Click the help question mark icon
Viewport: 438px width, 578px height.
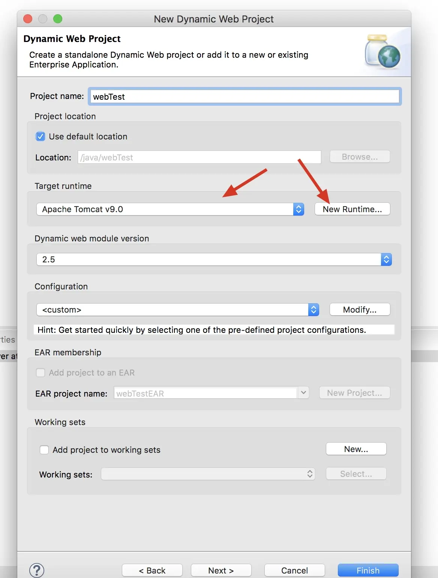coord(37,570)
